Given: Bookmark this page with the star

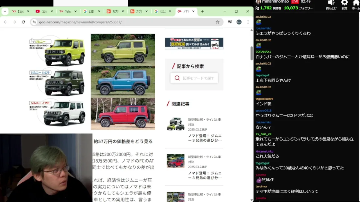Looking at the screenshot, I should point(217,22).
